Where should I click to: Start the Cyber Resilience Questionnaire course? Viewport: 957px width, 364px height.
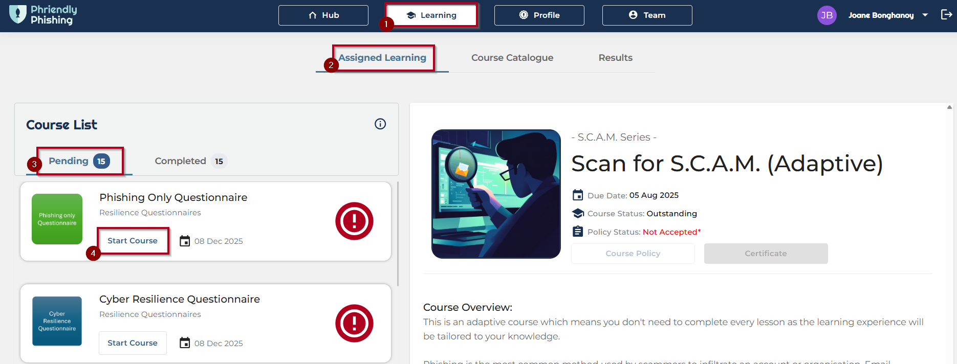(x=133, y=343)
